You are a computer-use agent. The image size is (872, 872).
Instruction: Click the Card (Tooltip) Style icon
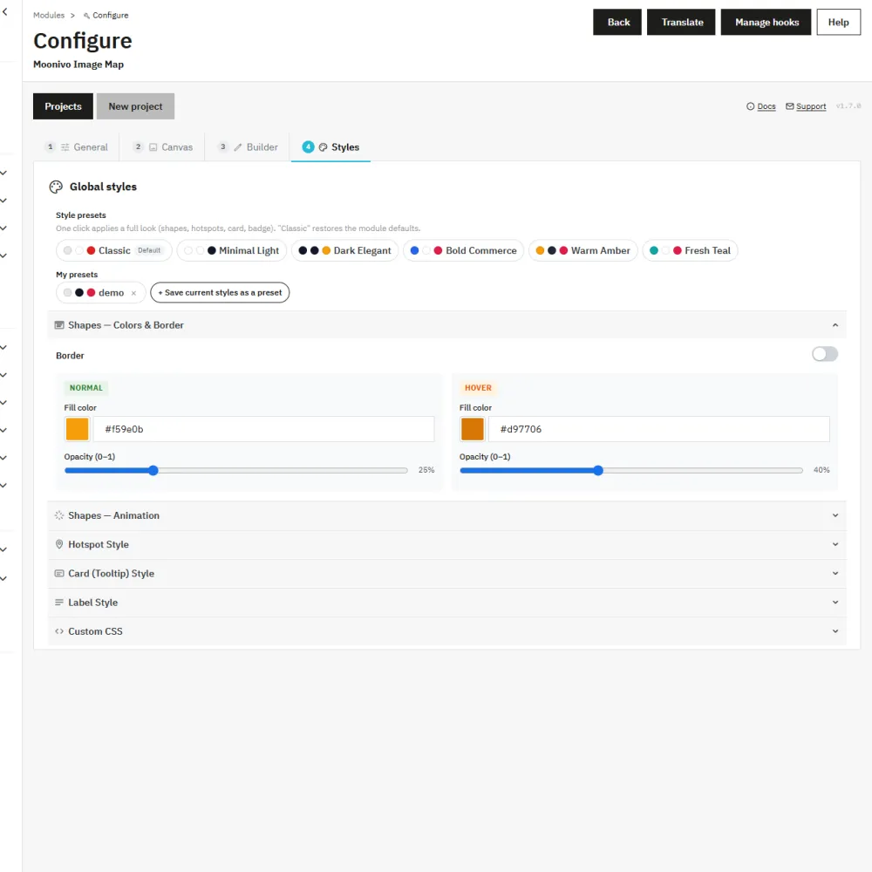[x=59, y=574]
